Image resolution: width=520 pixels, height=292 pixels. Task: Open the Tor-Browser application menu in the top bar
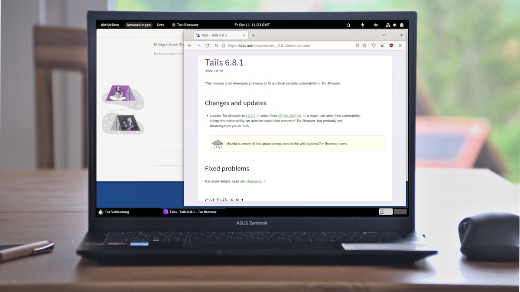point(185,25)
